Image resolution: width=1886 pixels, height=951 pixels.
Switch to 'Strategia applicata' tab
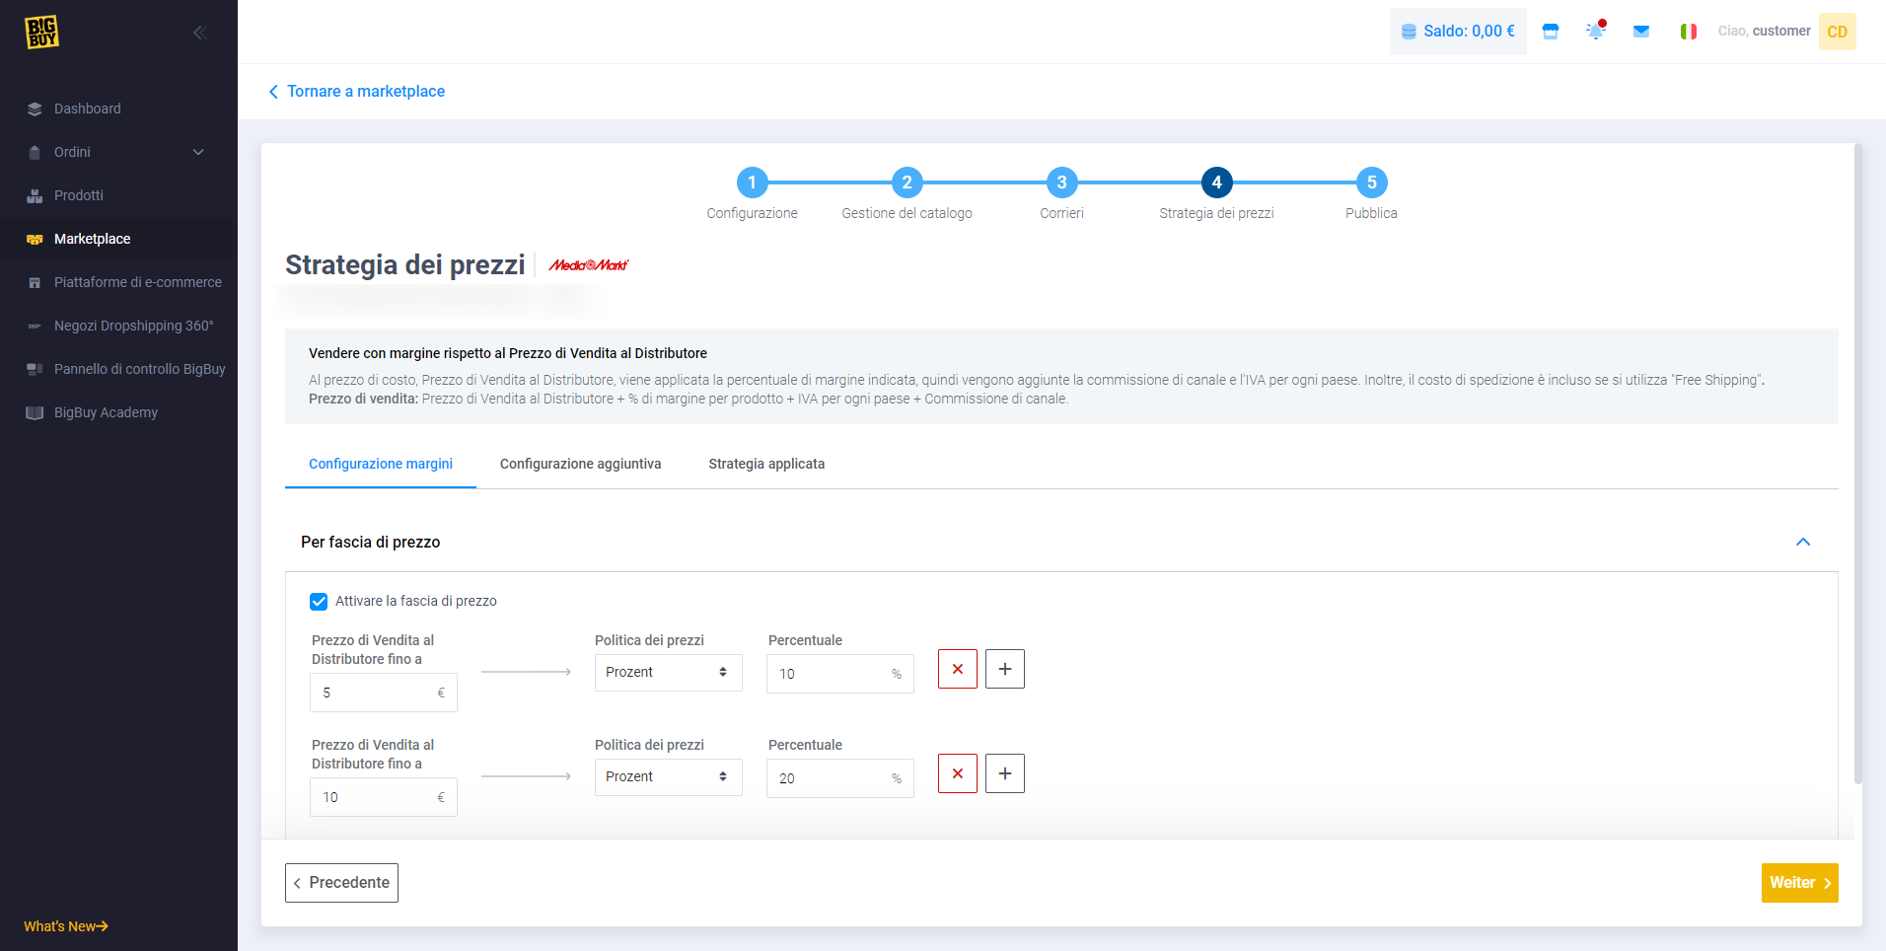pyautogui.click(x=766, y=464)
